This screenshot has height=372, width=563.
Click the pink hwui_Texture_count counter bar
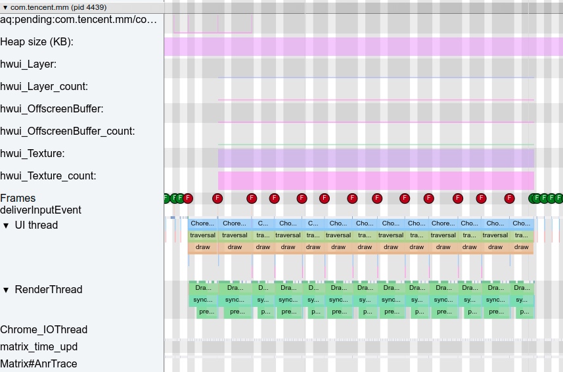(376, 181)
